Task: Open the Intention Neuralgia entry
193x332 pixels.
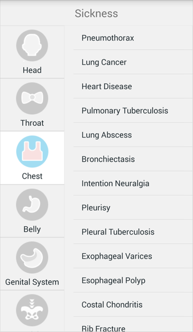Action: click(x=133, y=183)
